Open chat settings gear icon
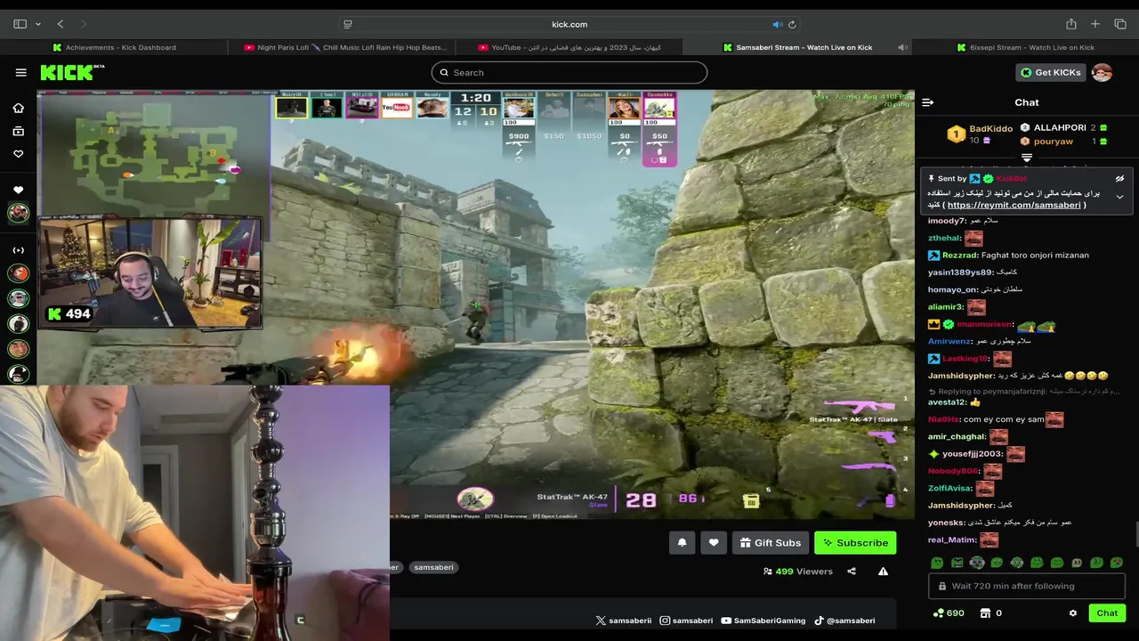 (1073, 613)
